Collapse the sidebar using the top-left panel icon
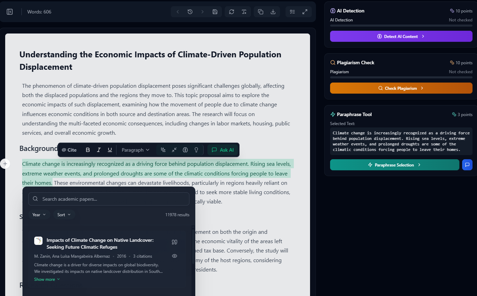Image resolution: width=477 pixels, height=296 pixels. [10, 11]
